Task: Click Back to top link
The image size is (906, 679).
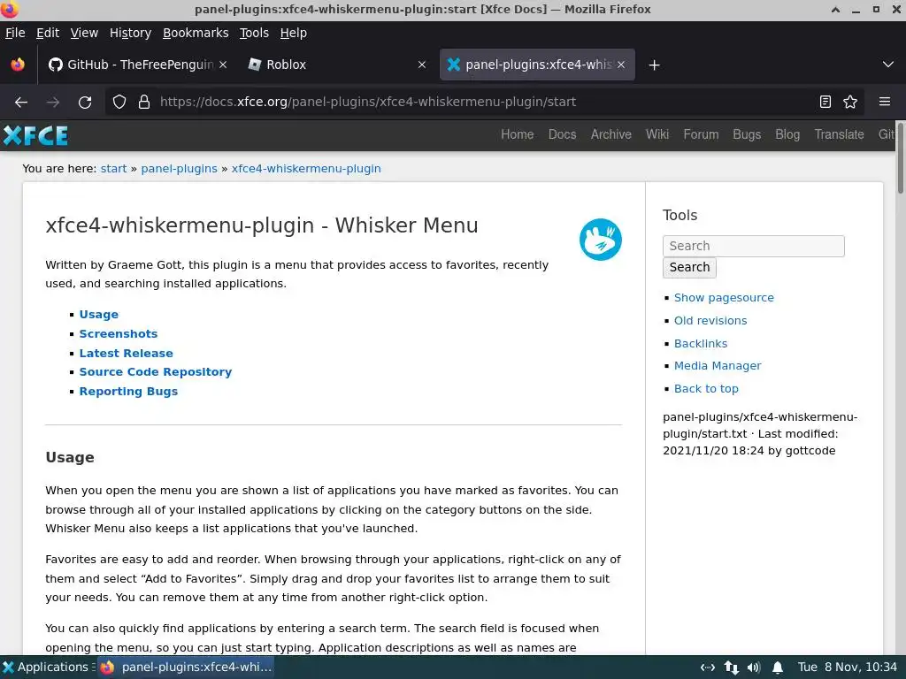Action: pos(706,389)
